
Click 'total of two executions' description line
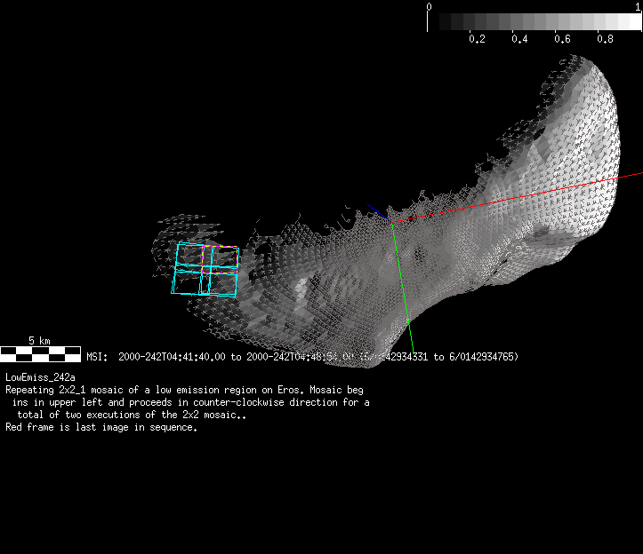(132, 415)
